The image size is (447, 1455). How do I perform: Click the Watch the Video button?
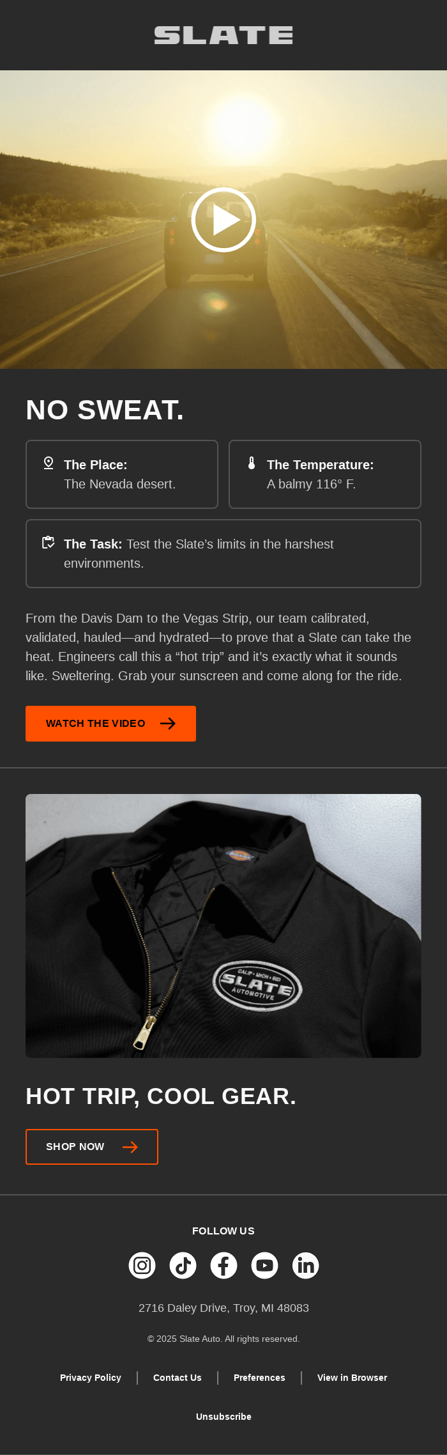click(110, 724)
